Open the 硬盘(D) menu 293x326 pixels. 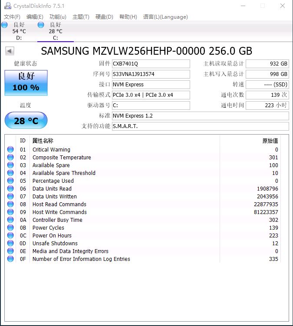104,17
